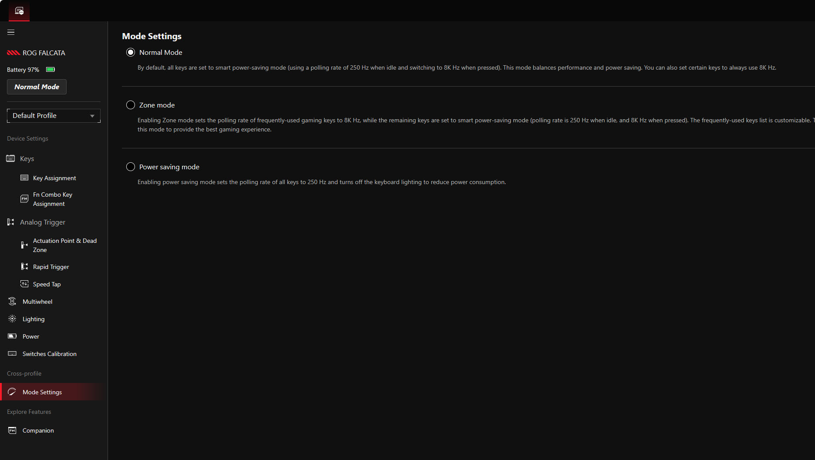Collapse the Analog Trigger section
The width and height of the screenshot is (815, 460).
click(42, 222)
